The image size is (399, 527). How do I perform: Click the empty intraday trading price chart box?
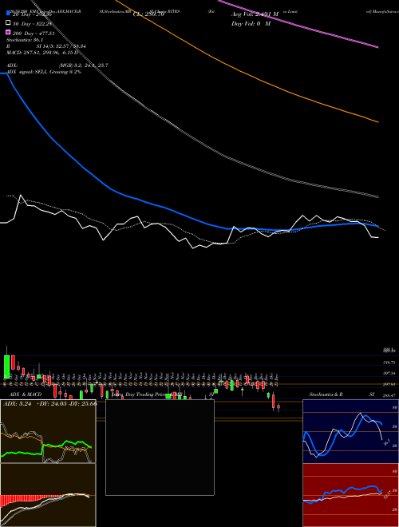[x=160, y=447]
